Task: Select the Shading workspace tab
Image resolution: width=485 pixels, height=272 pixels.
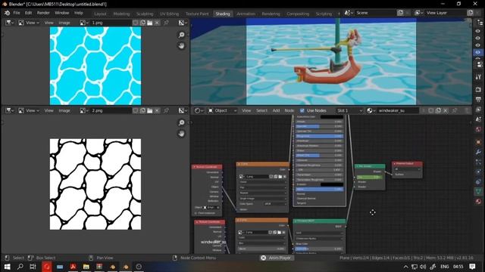Action: (223, 14)
